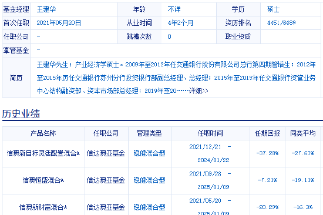Click the 首次任职 label
Image resolution: width=323 pixels, height=215 pixels.
tap(16, 23)
